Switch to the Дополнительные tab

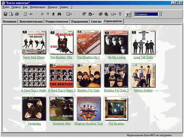click(x=31, y=21)
